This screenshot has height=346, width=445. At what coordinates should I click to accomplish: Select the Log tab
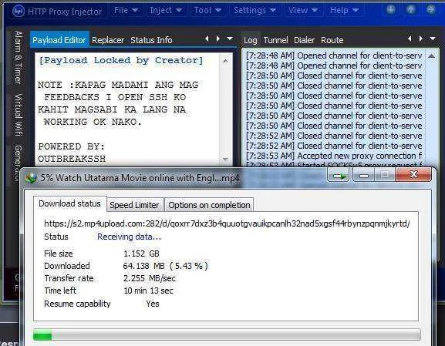tap(251, 40)
